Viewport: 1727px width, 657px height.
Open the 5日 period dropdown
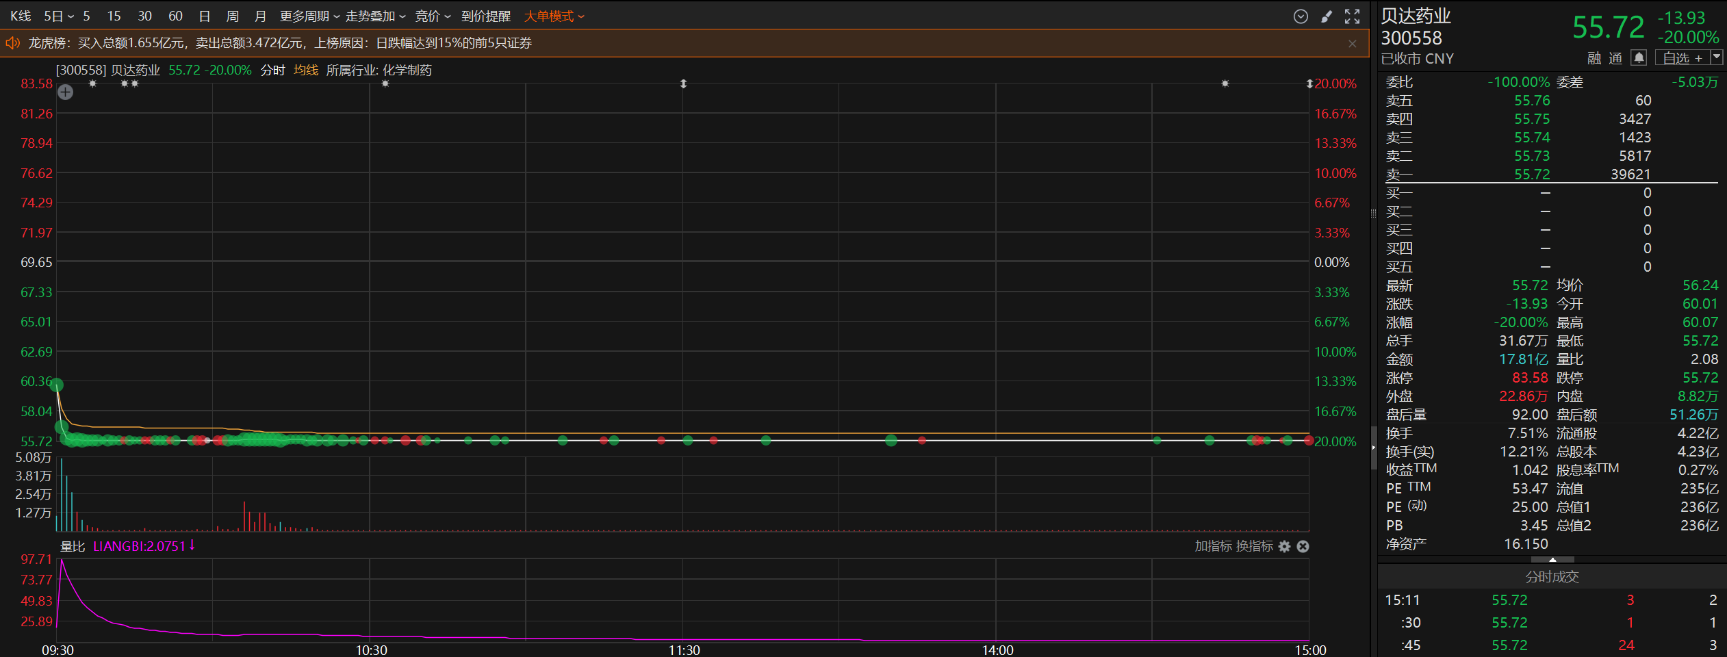click(58, 16)
